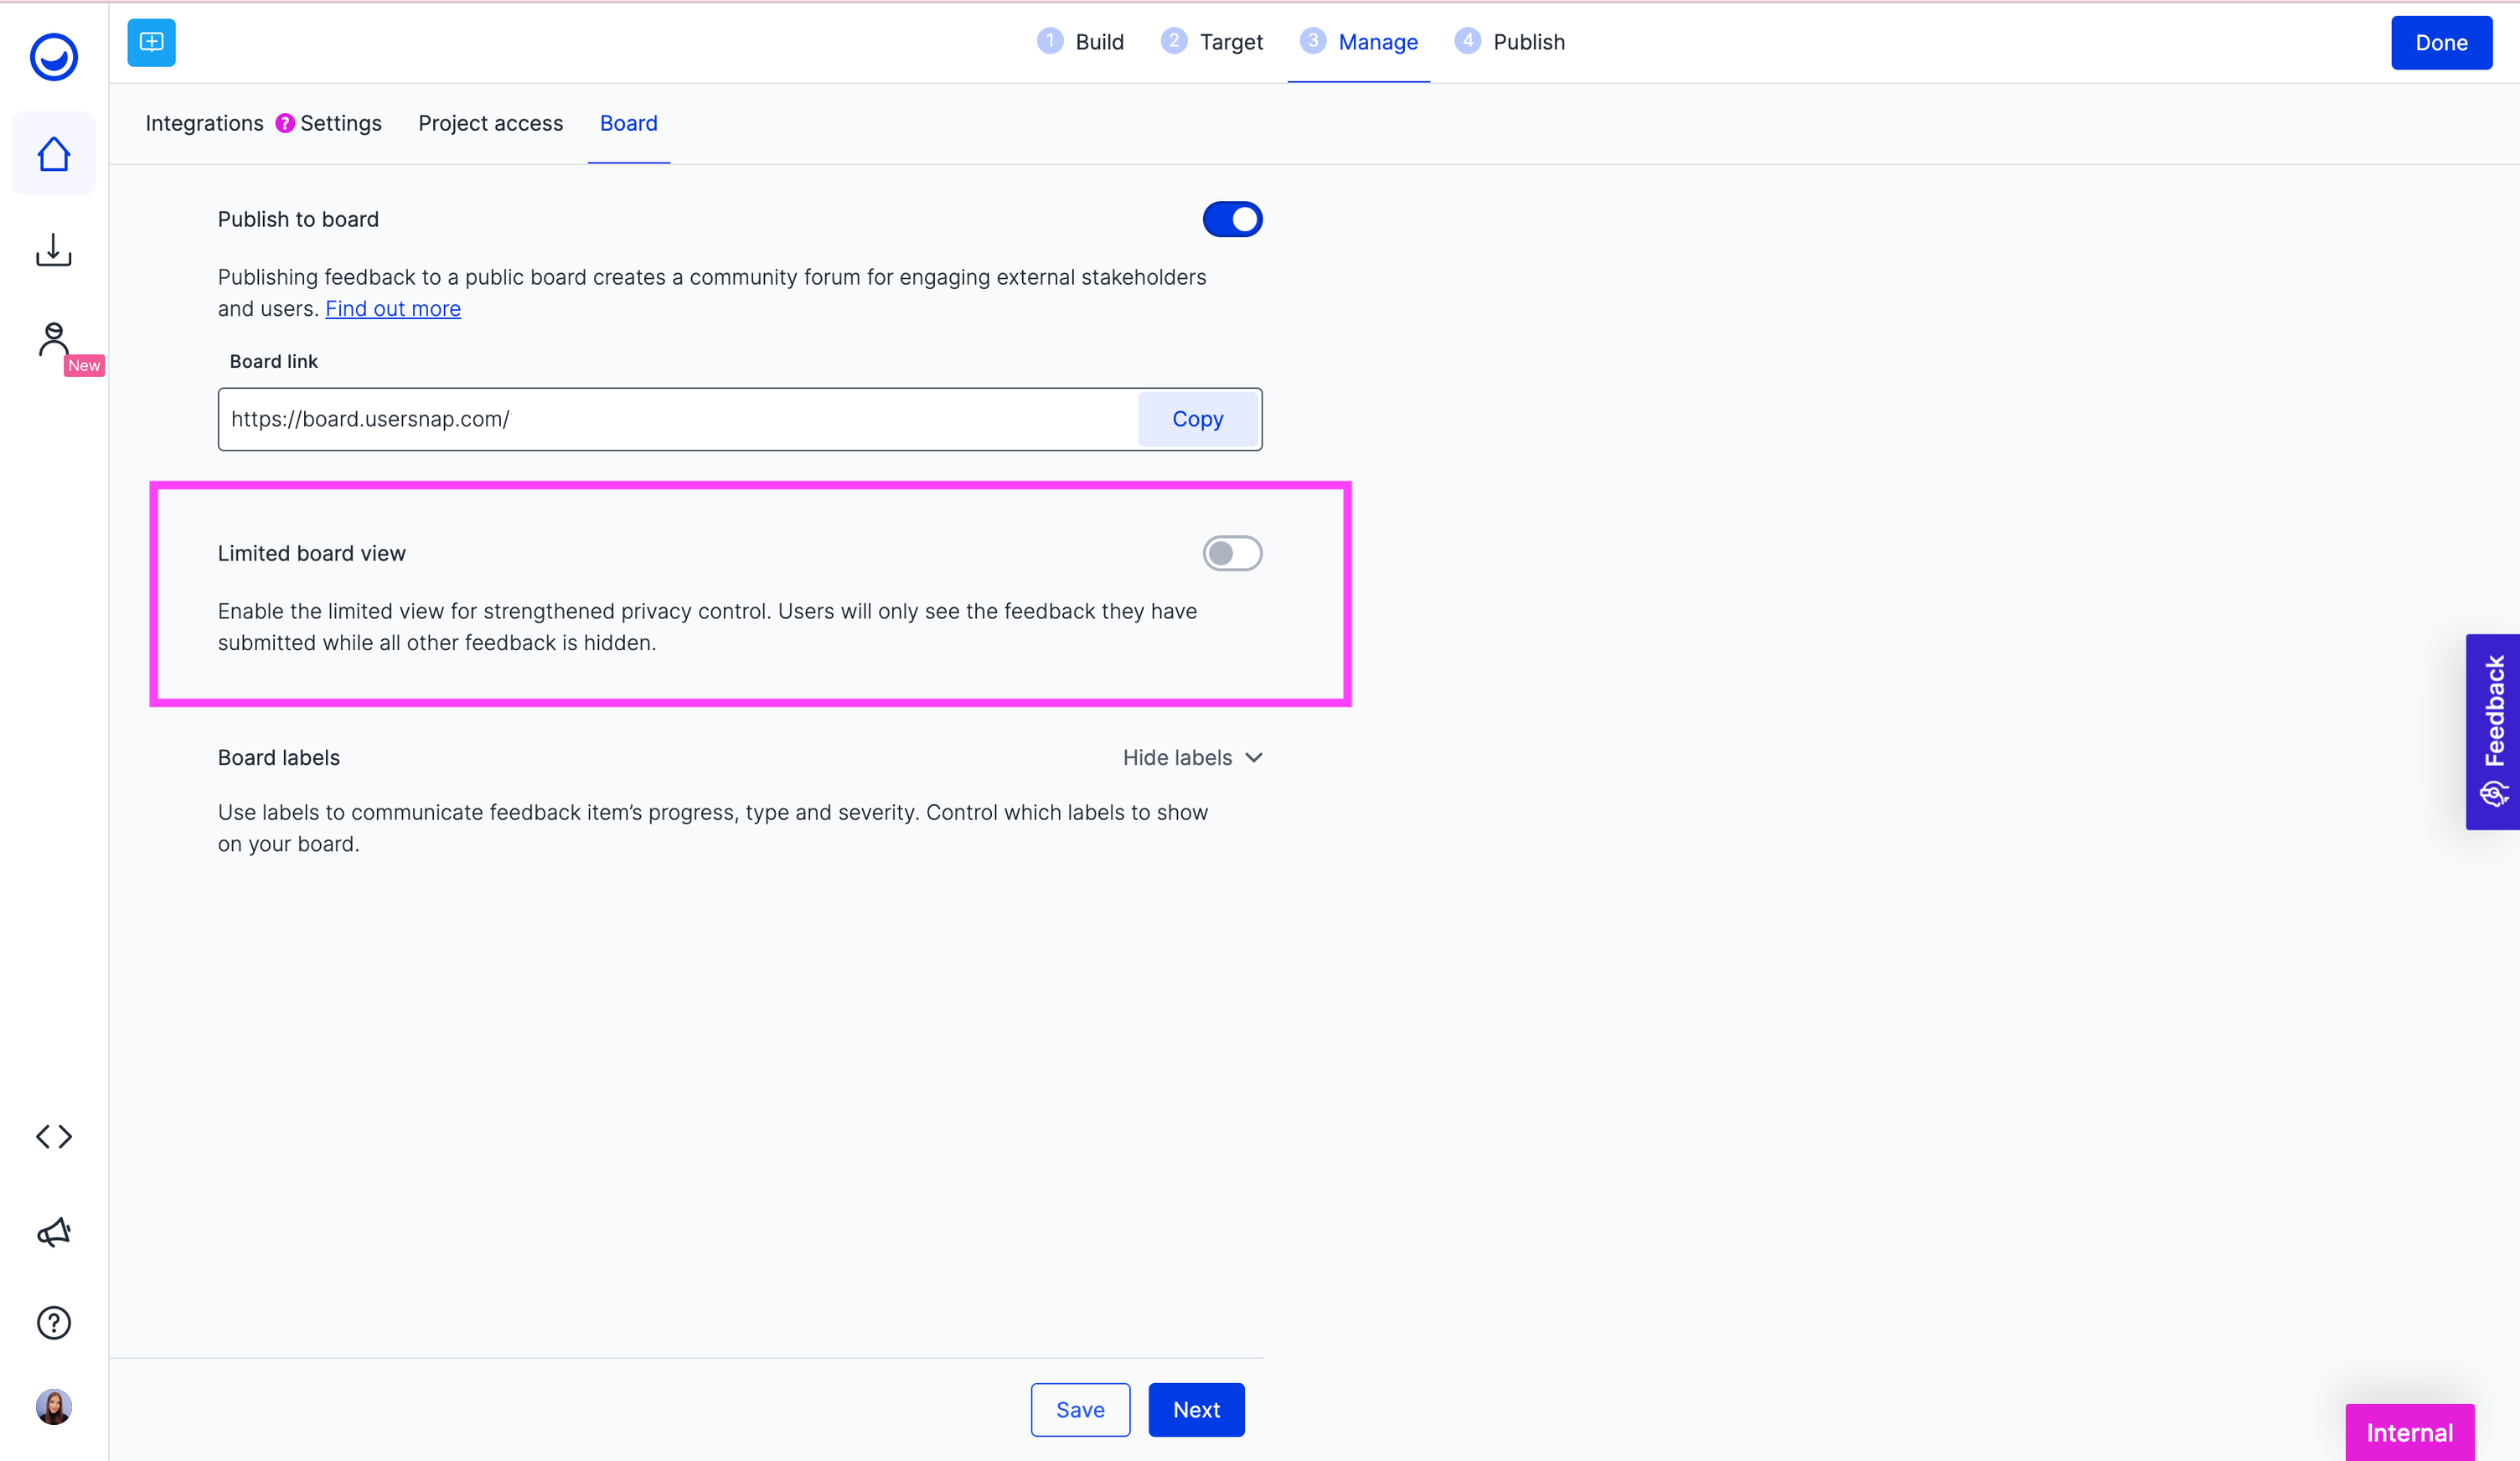Copy the board link
The height and width of the screenshot is (1461, 2520).
coord(1197,419)
